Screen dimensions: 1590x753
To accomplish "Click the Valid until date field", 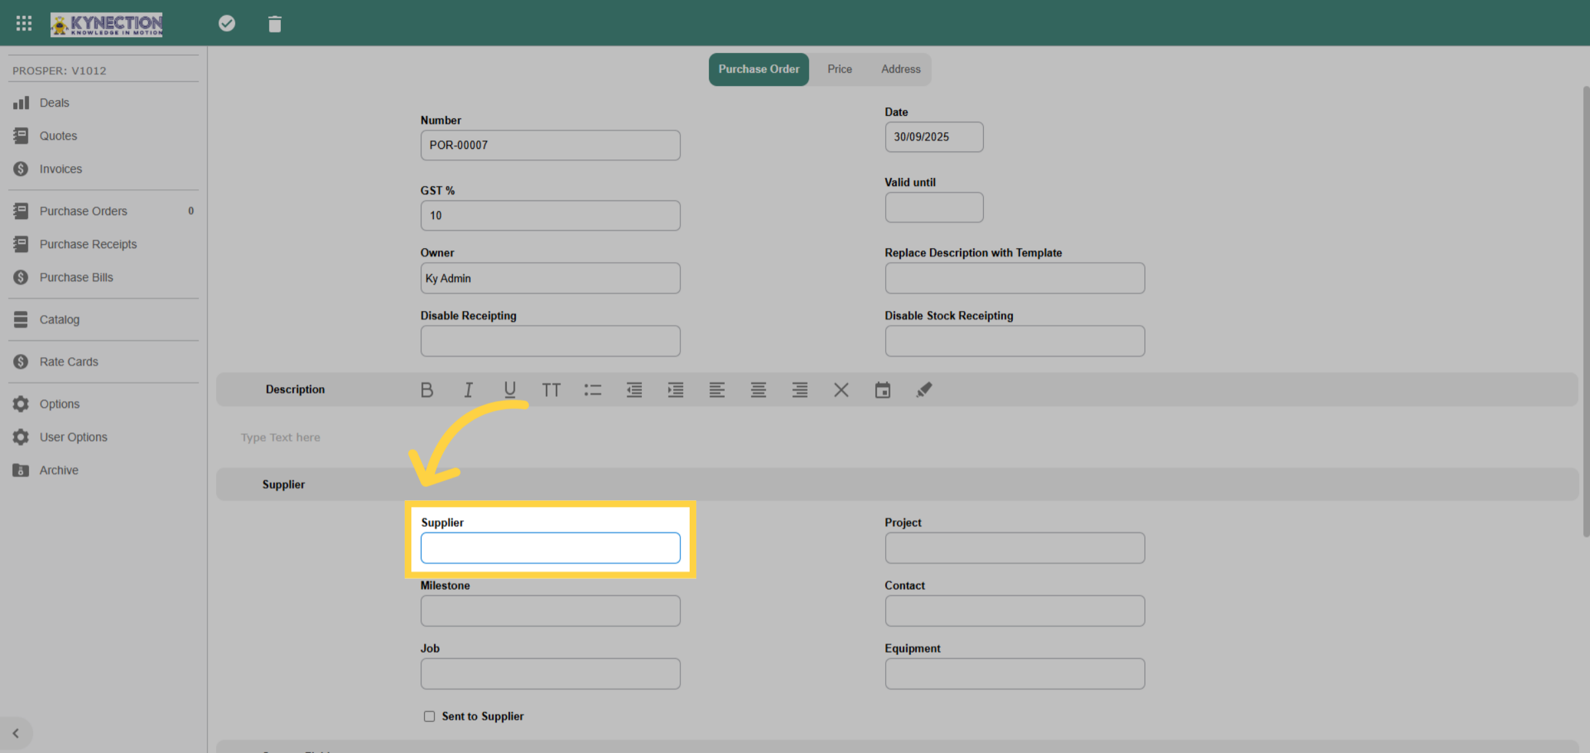I will [934, 208].
